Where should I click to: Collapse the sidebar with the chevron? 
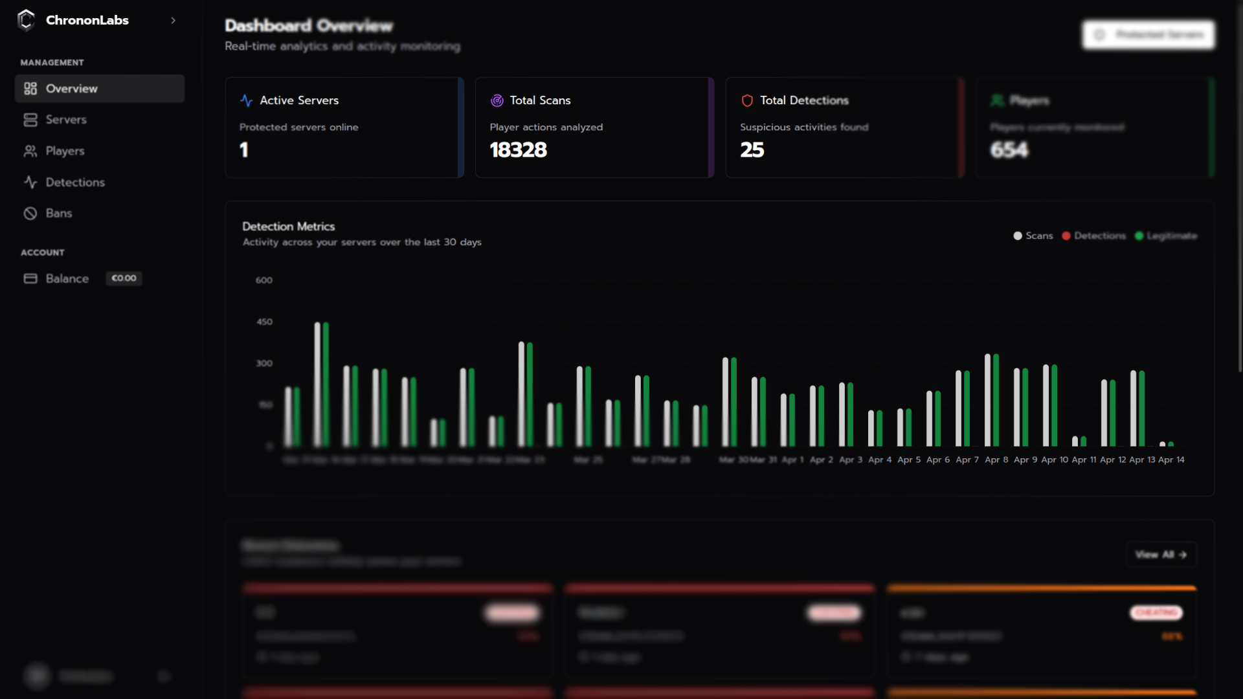click(x=173, y=20)
